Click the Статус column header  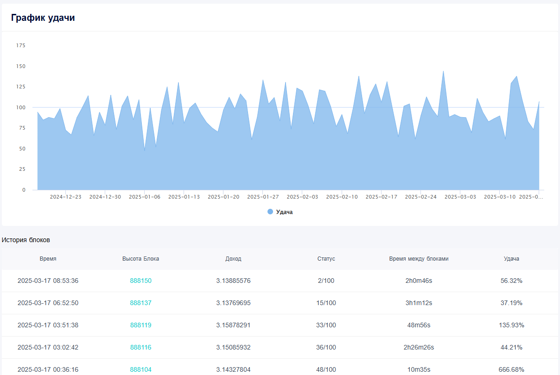pyautogui.click(x=326, y=259)
